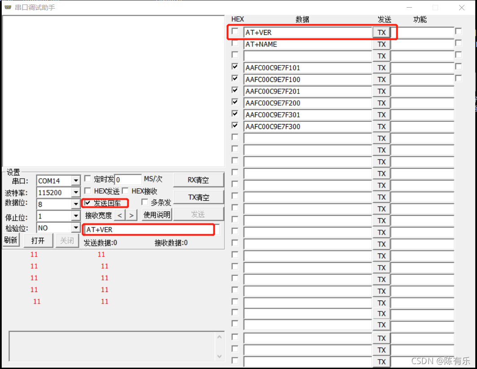This screenshot has width=477, height=369.
Task: Decrease receive width with < button
Action: tap(120, 215)
